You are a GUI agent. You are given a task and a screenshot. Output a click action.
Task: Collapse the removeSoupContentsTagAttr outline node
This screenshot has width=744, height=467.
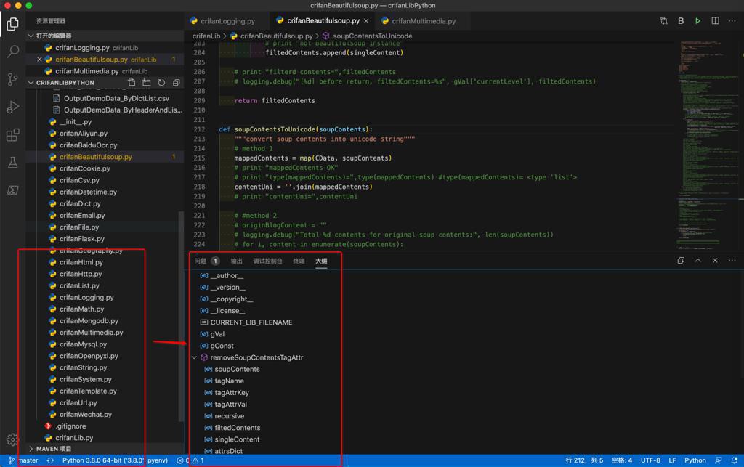[194, 357]
